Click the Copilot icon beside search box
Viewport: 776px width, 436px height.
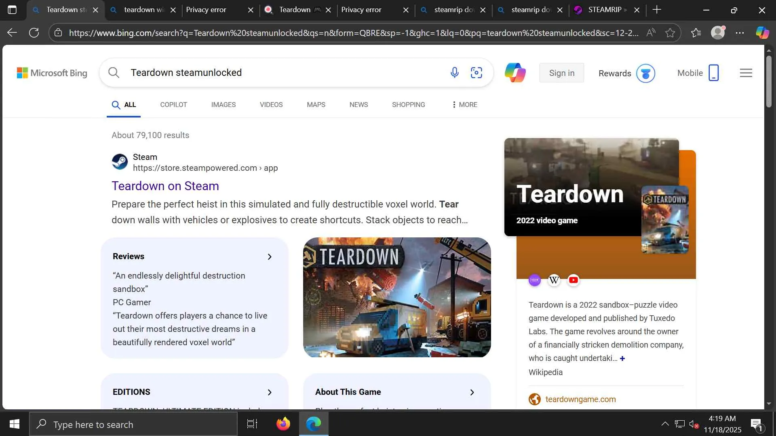515,73
